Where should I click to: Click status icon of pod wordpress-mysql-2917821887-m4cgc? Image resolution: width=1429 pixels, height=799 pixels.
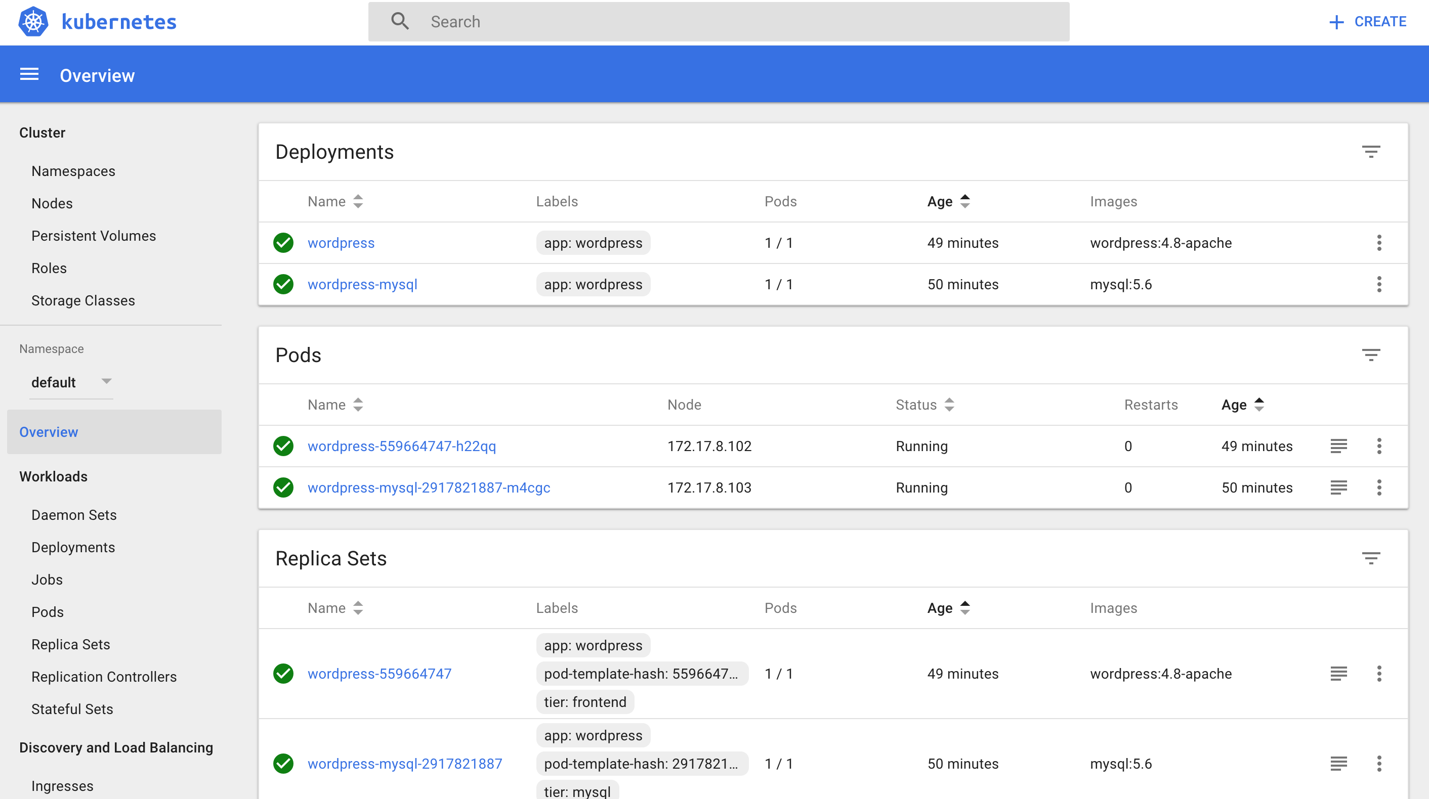pos(283,487)
